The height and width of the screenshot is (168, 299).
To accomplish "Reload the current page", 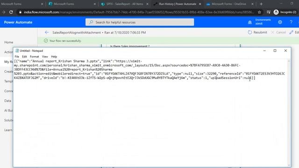I will pos(11,12).
